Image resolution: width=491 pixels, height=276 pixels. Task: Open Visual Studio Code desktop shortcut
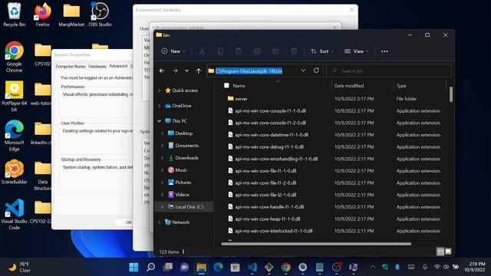pos(14,215)
